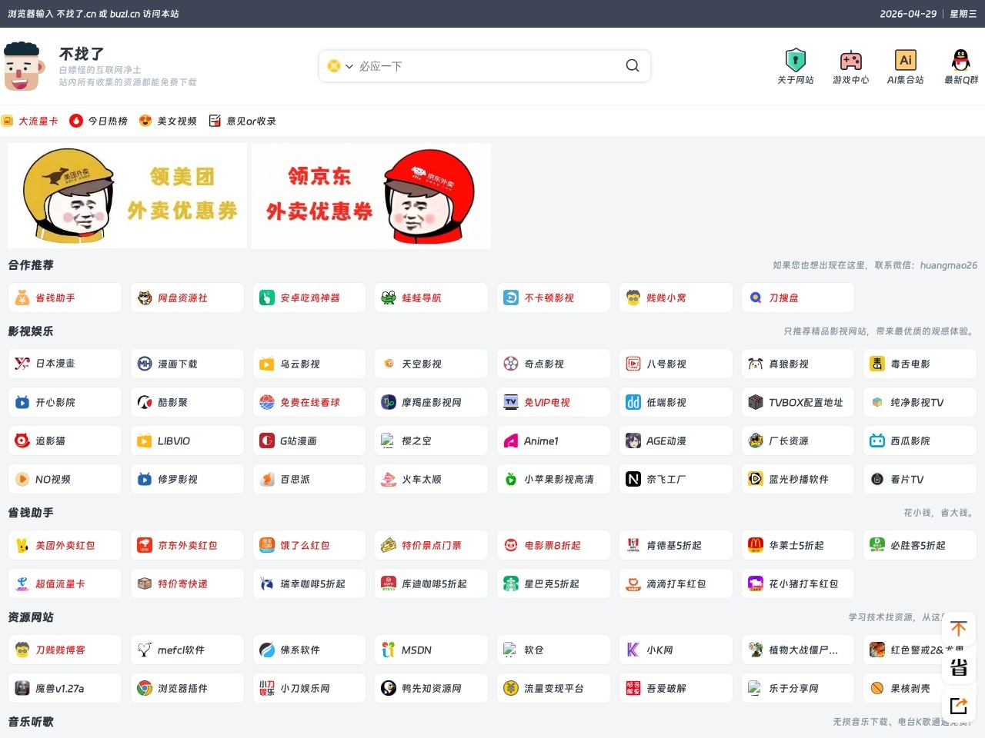Viewport: 985px width, 738px height.
Task: Click the 西瓜影院 icon
Action: pos(877,441)
